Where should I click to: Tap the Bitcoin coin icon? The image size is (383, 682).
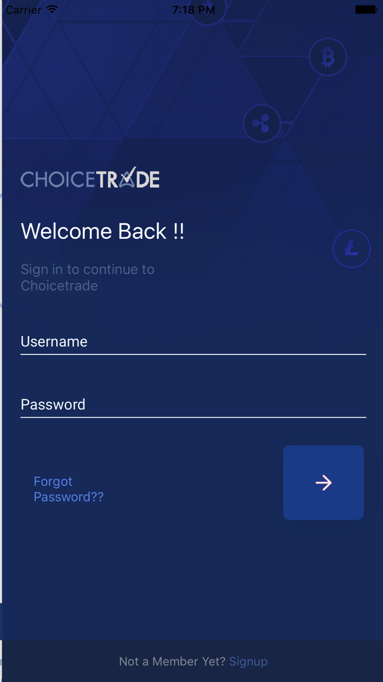(328, 57)
